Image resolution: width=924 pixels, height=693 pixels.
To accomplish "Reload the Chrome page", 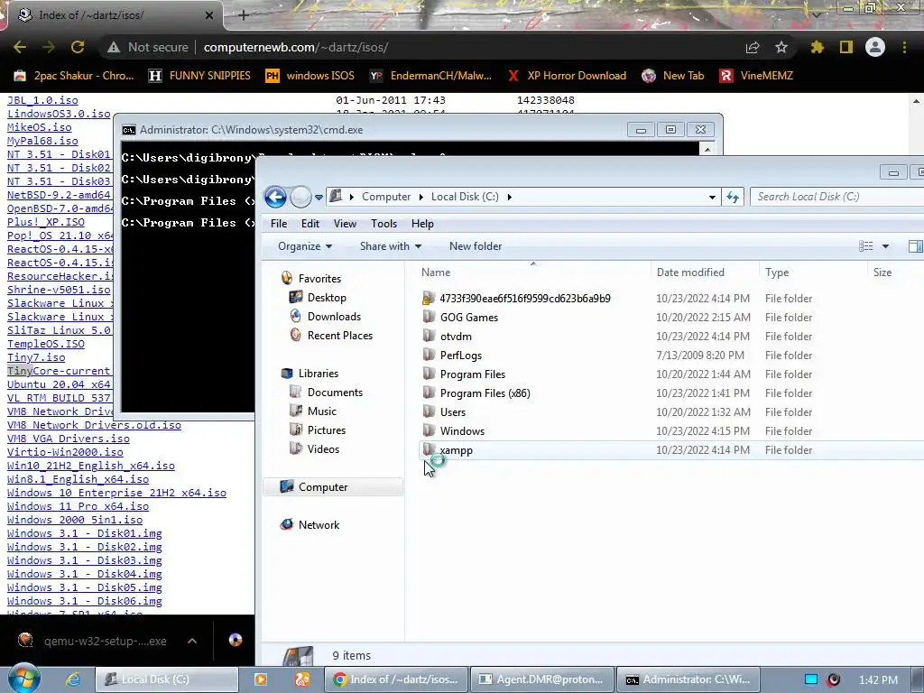I will click(78, 47).
